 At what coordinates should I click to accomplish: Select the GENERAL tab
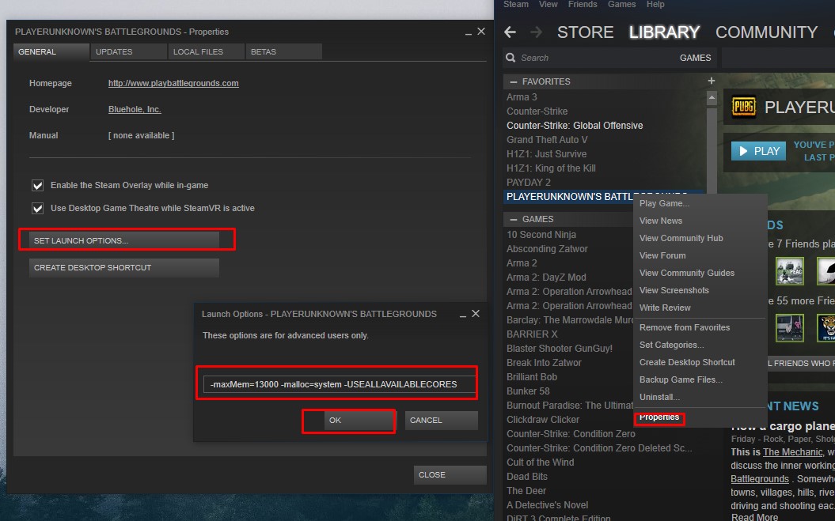click(51, 51)
